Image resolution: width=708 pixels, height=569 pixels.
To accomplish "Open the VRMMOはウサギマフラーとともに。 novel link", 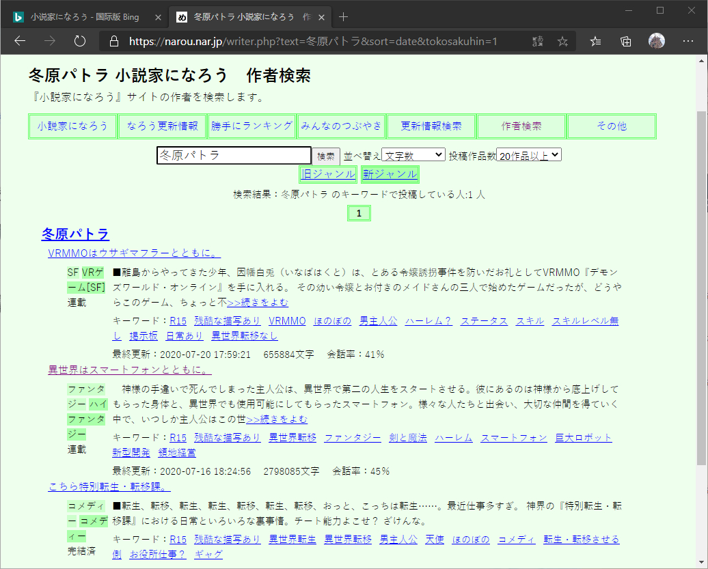I will tap(134, 253).
